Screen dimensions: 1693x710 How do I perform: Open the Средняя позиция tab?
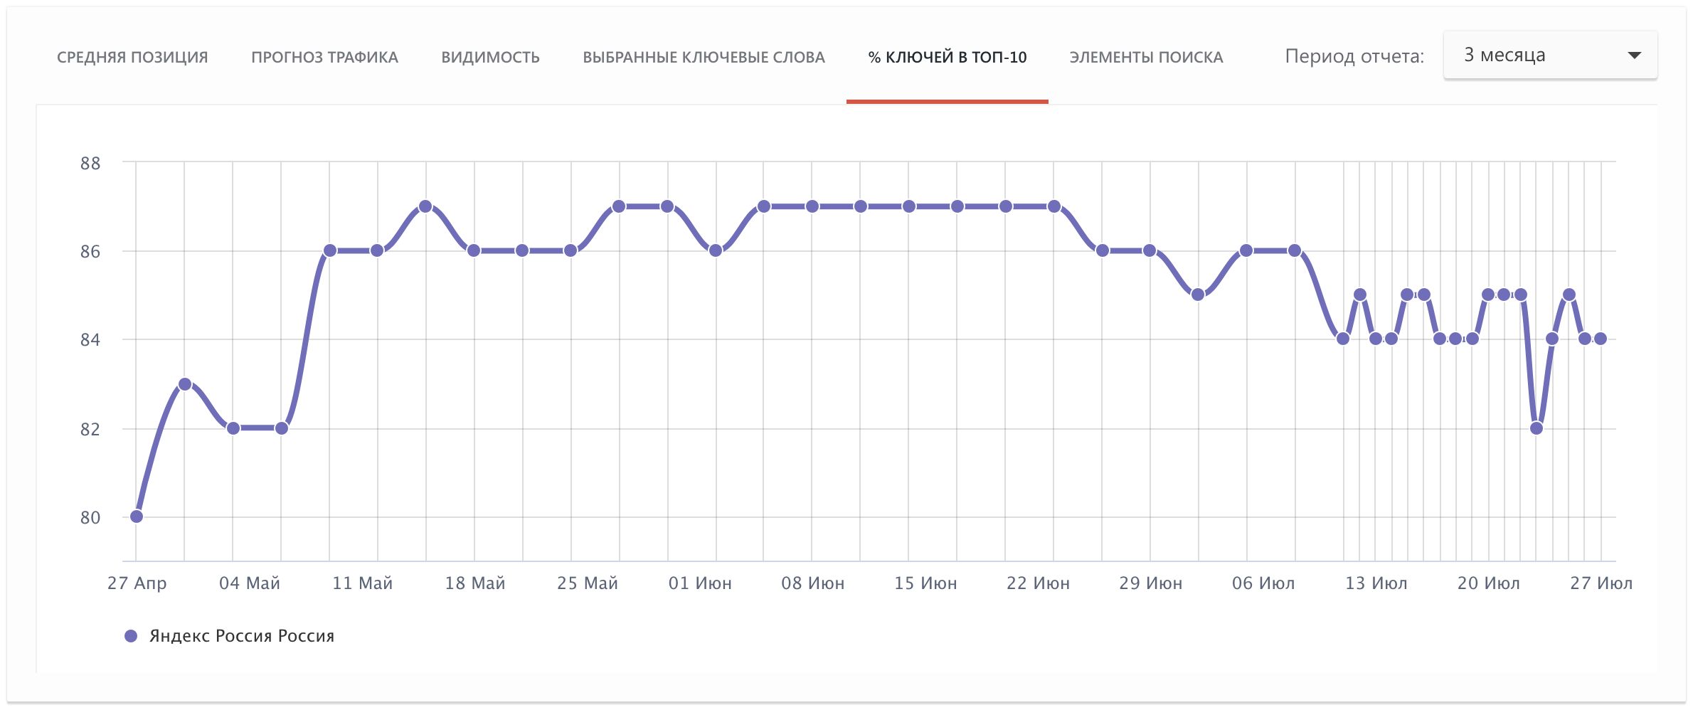tap(132, 57)
